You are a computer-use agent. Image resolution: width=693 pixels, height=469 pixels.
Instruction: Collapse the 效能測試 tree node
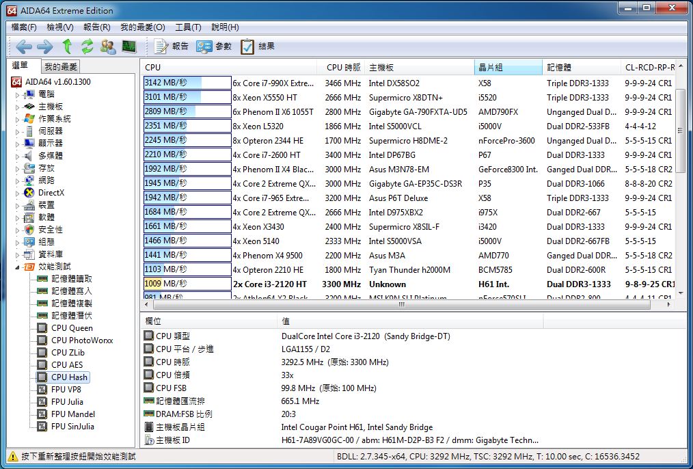tap(18, 267)
